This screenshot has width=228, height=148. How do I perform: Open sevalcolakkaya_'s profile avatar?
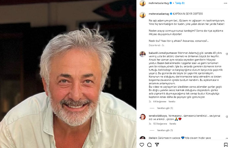coord(143,117)
